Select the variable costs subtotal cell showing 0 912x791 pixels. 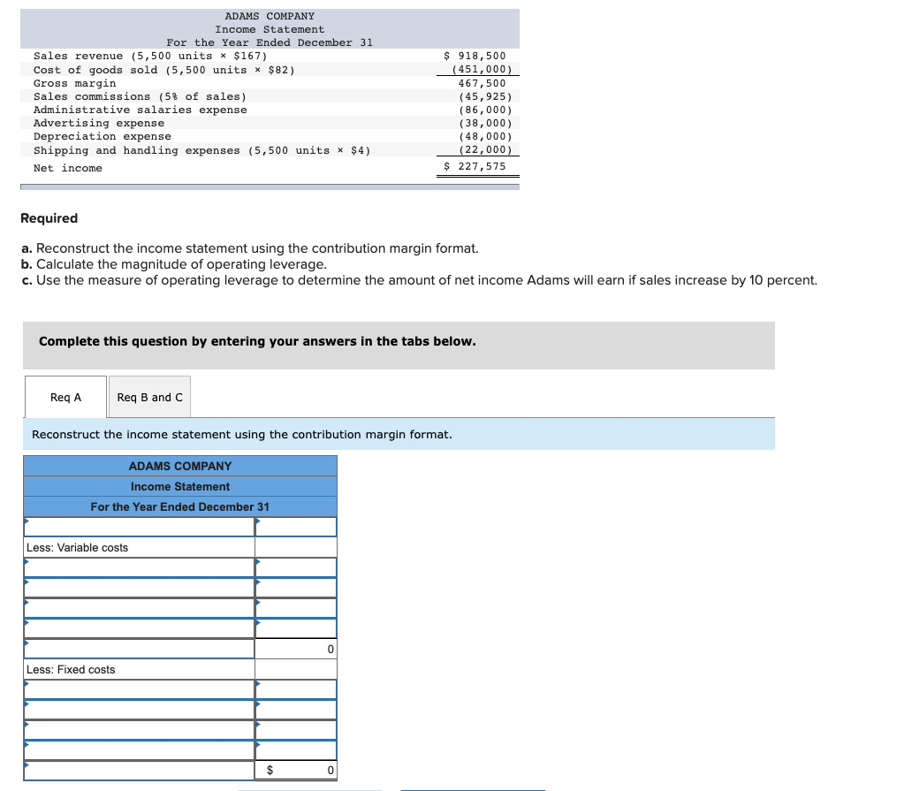pyautogui.click(x=296, y=648)
